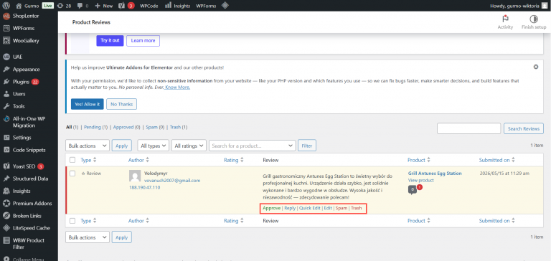Reply to the Volodymyr review
551x261 pixels.
[290, 208]
